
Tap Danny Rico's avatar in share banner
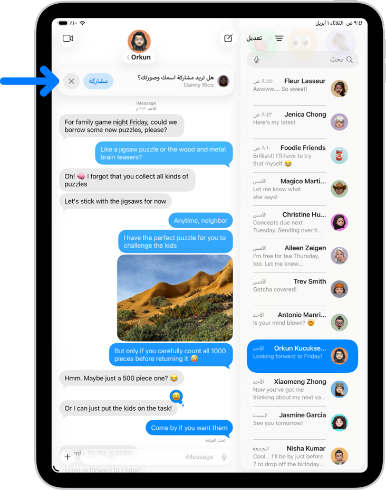224,81
